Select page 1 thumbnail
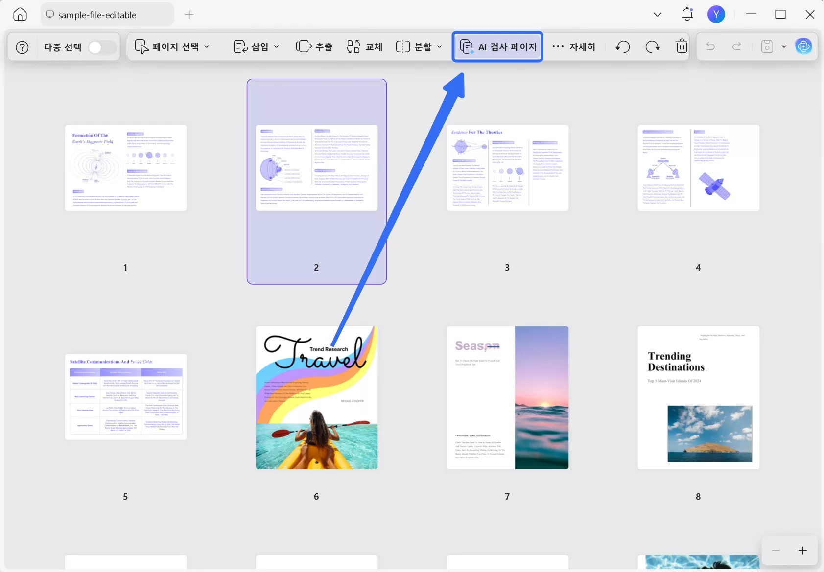824x572 pixels. [126, 168]
